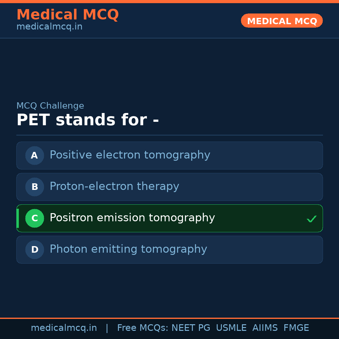
Task: Pick the Photon emitting tomography option
Action: 128,249
